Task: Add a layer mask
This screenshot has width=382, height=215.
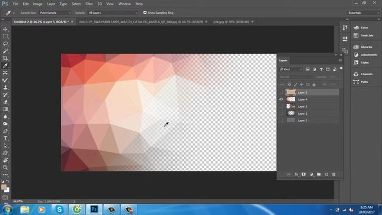Action: (304, 174)
